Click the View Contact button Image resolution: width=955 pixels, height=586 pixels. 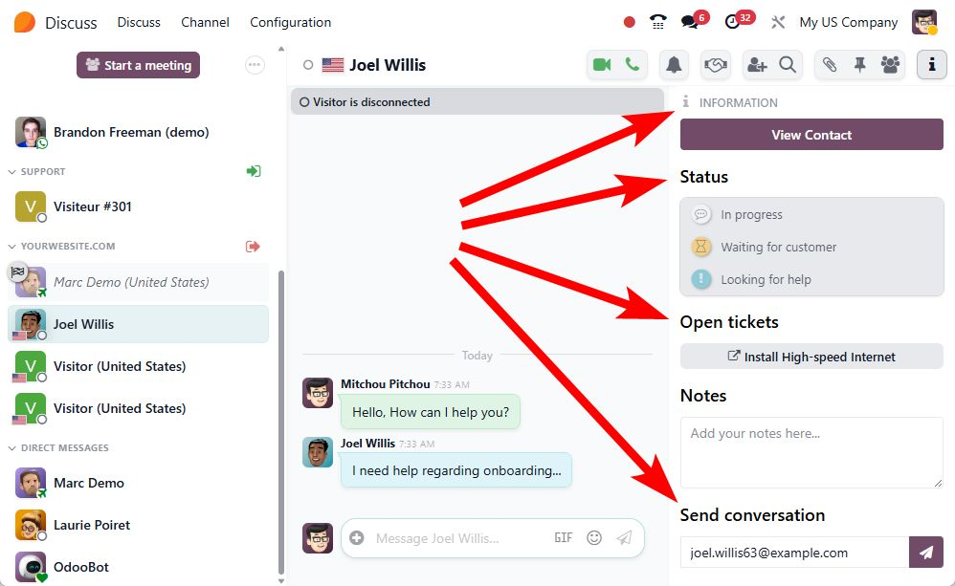click(x=811, y=135)
